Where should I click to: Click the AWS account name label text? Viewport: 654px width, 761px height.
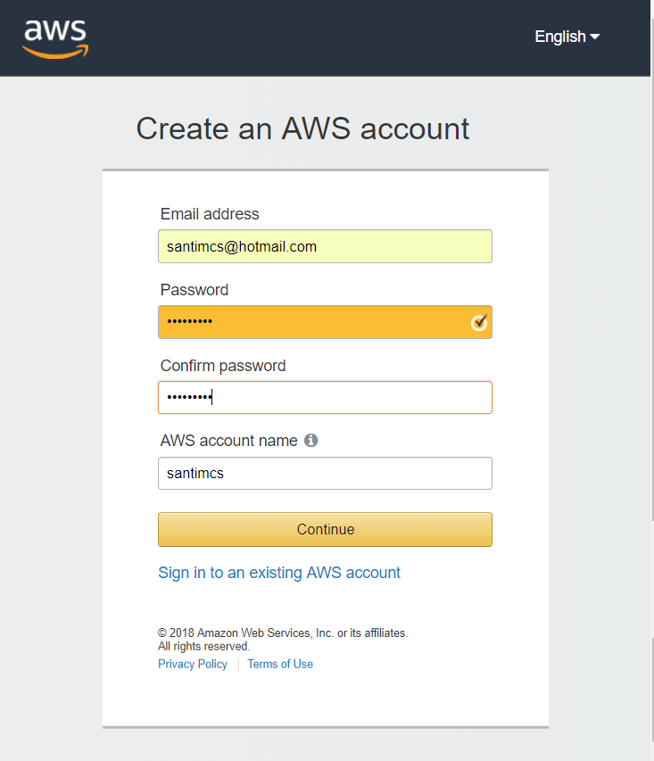point(228,440)
